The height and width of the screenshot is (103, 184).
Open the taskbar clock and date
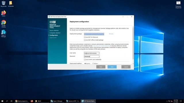tap(176, 101)
